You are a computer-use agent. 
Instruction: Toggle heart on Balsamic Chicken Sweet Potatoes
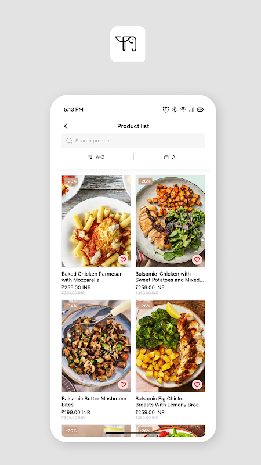197,260
